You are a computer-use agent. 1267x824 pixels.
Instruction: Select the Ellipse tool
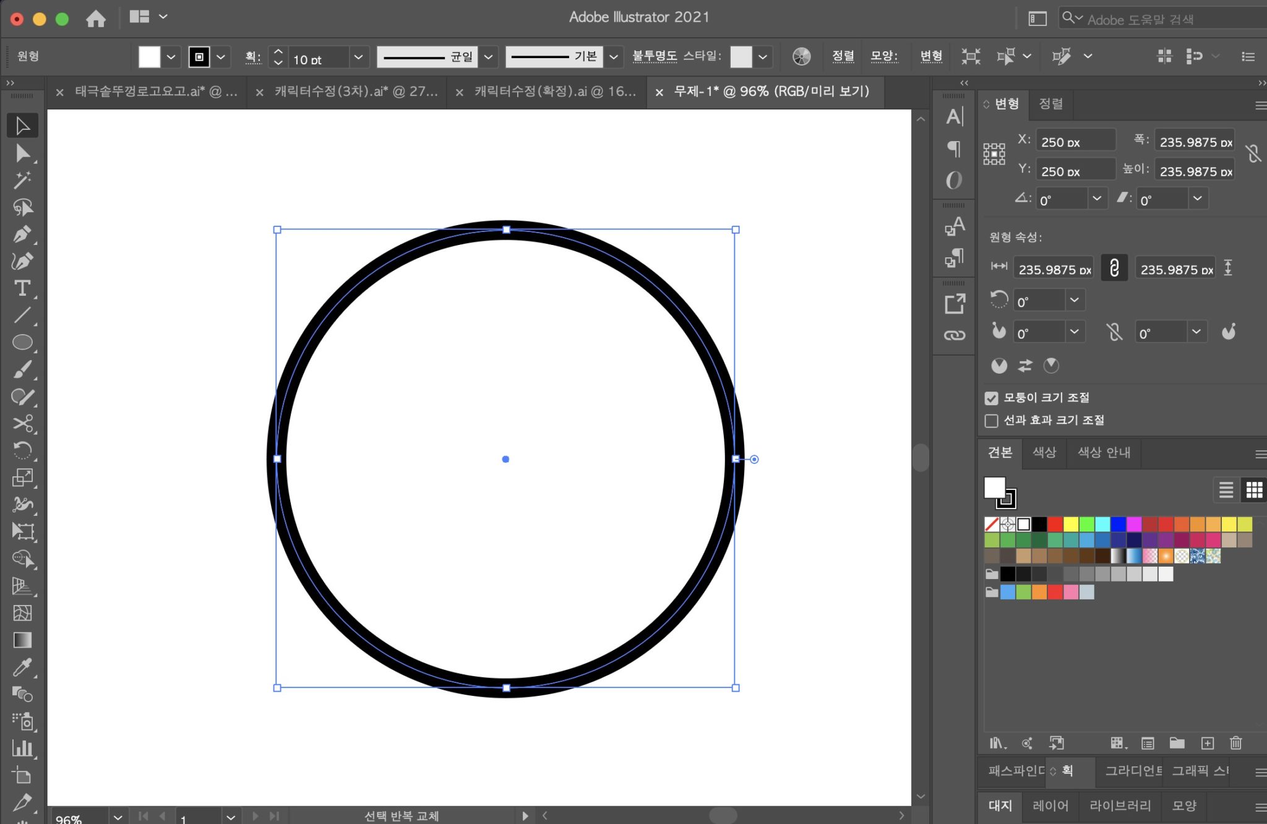pos(22,340)
